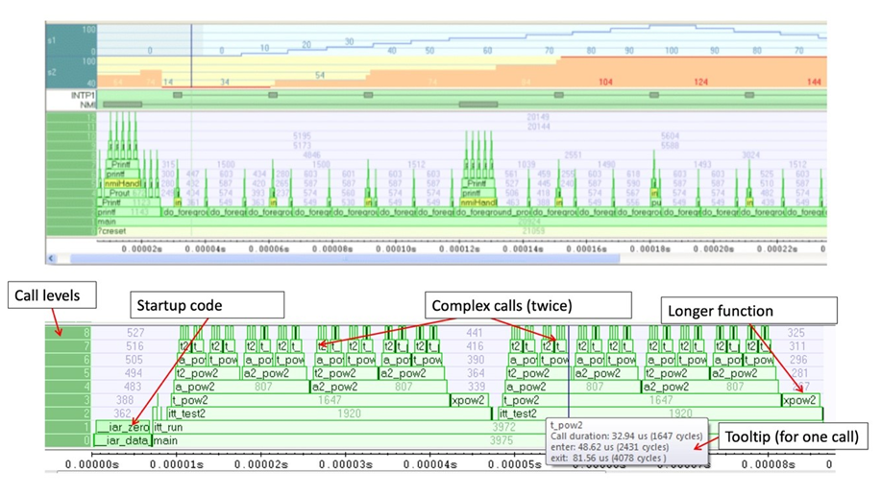Click the 364 value in lower graph
Image resolution: width=881 pixels, height=495 pixels.
[x=476, y=373]
